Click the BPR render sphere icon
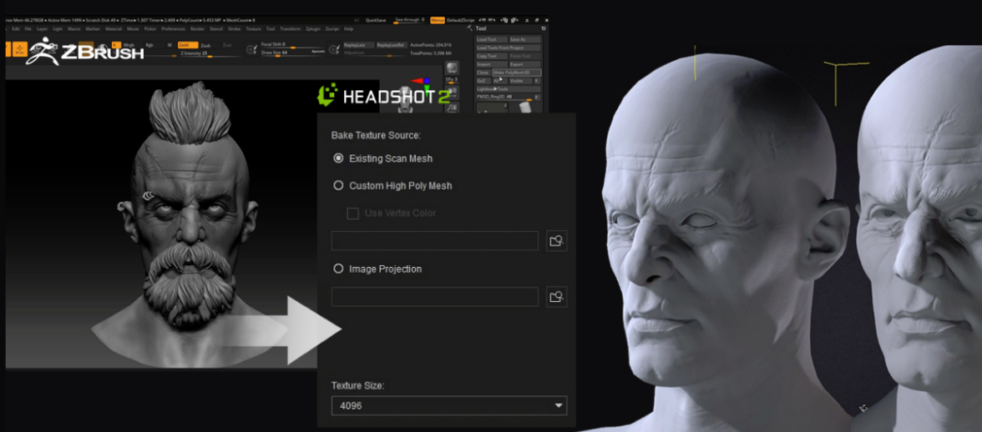Screen dimensions: 982x432 (x=453, y=68)
